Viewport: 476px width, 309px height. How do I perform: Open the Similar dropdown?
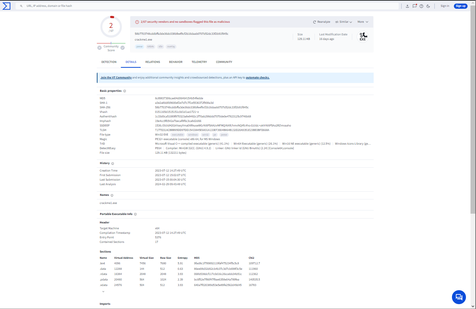pyautogui.click(x=344, y=22)
